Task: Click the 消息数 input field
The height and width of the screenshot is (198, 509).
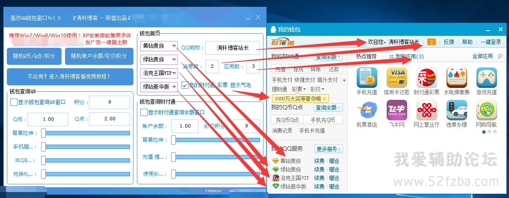Action: tap(212, 67)
